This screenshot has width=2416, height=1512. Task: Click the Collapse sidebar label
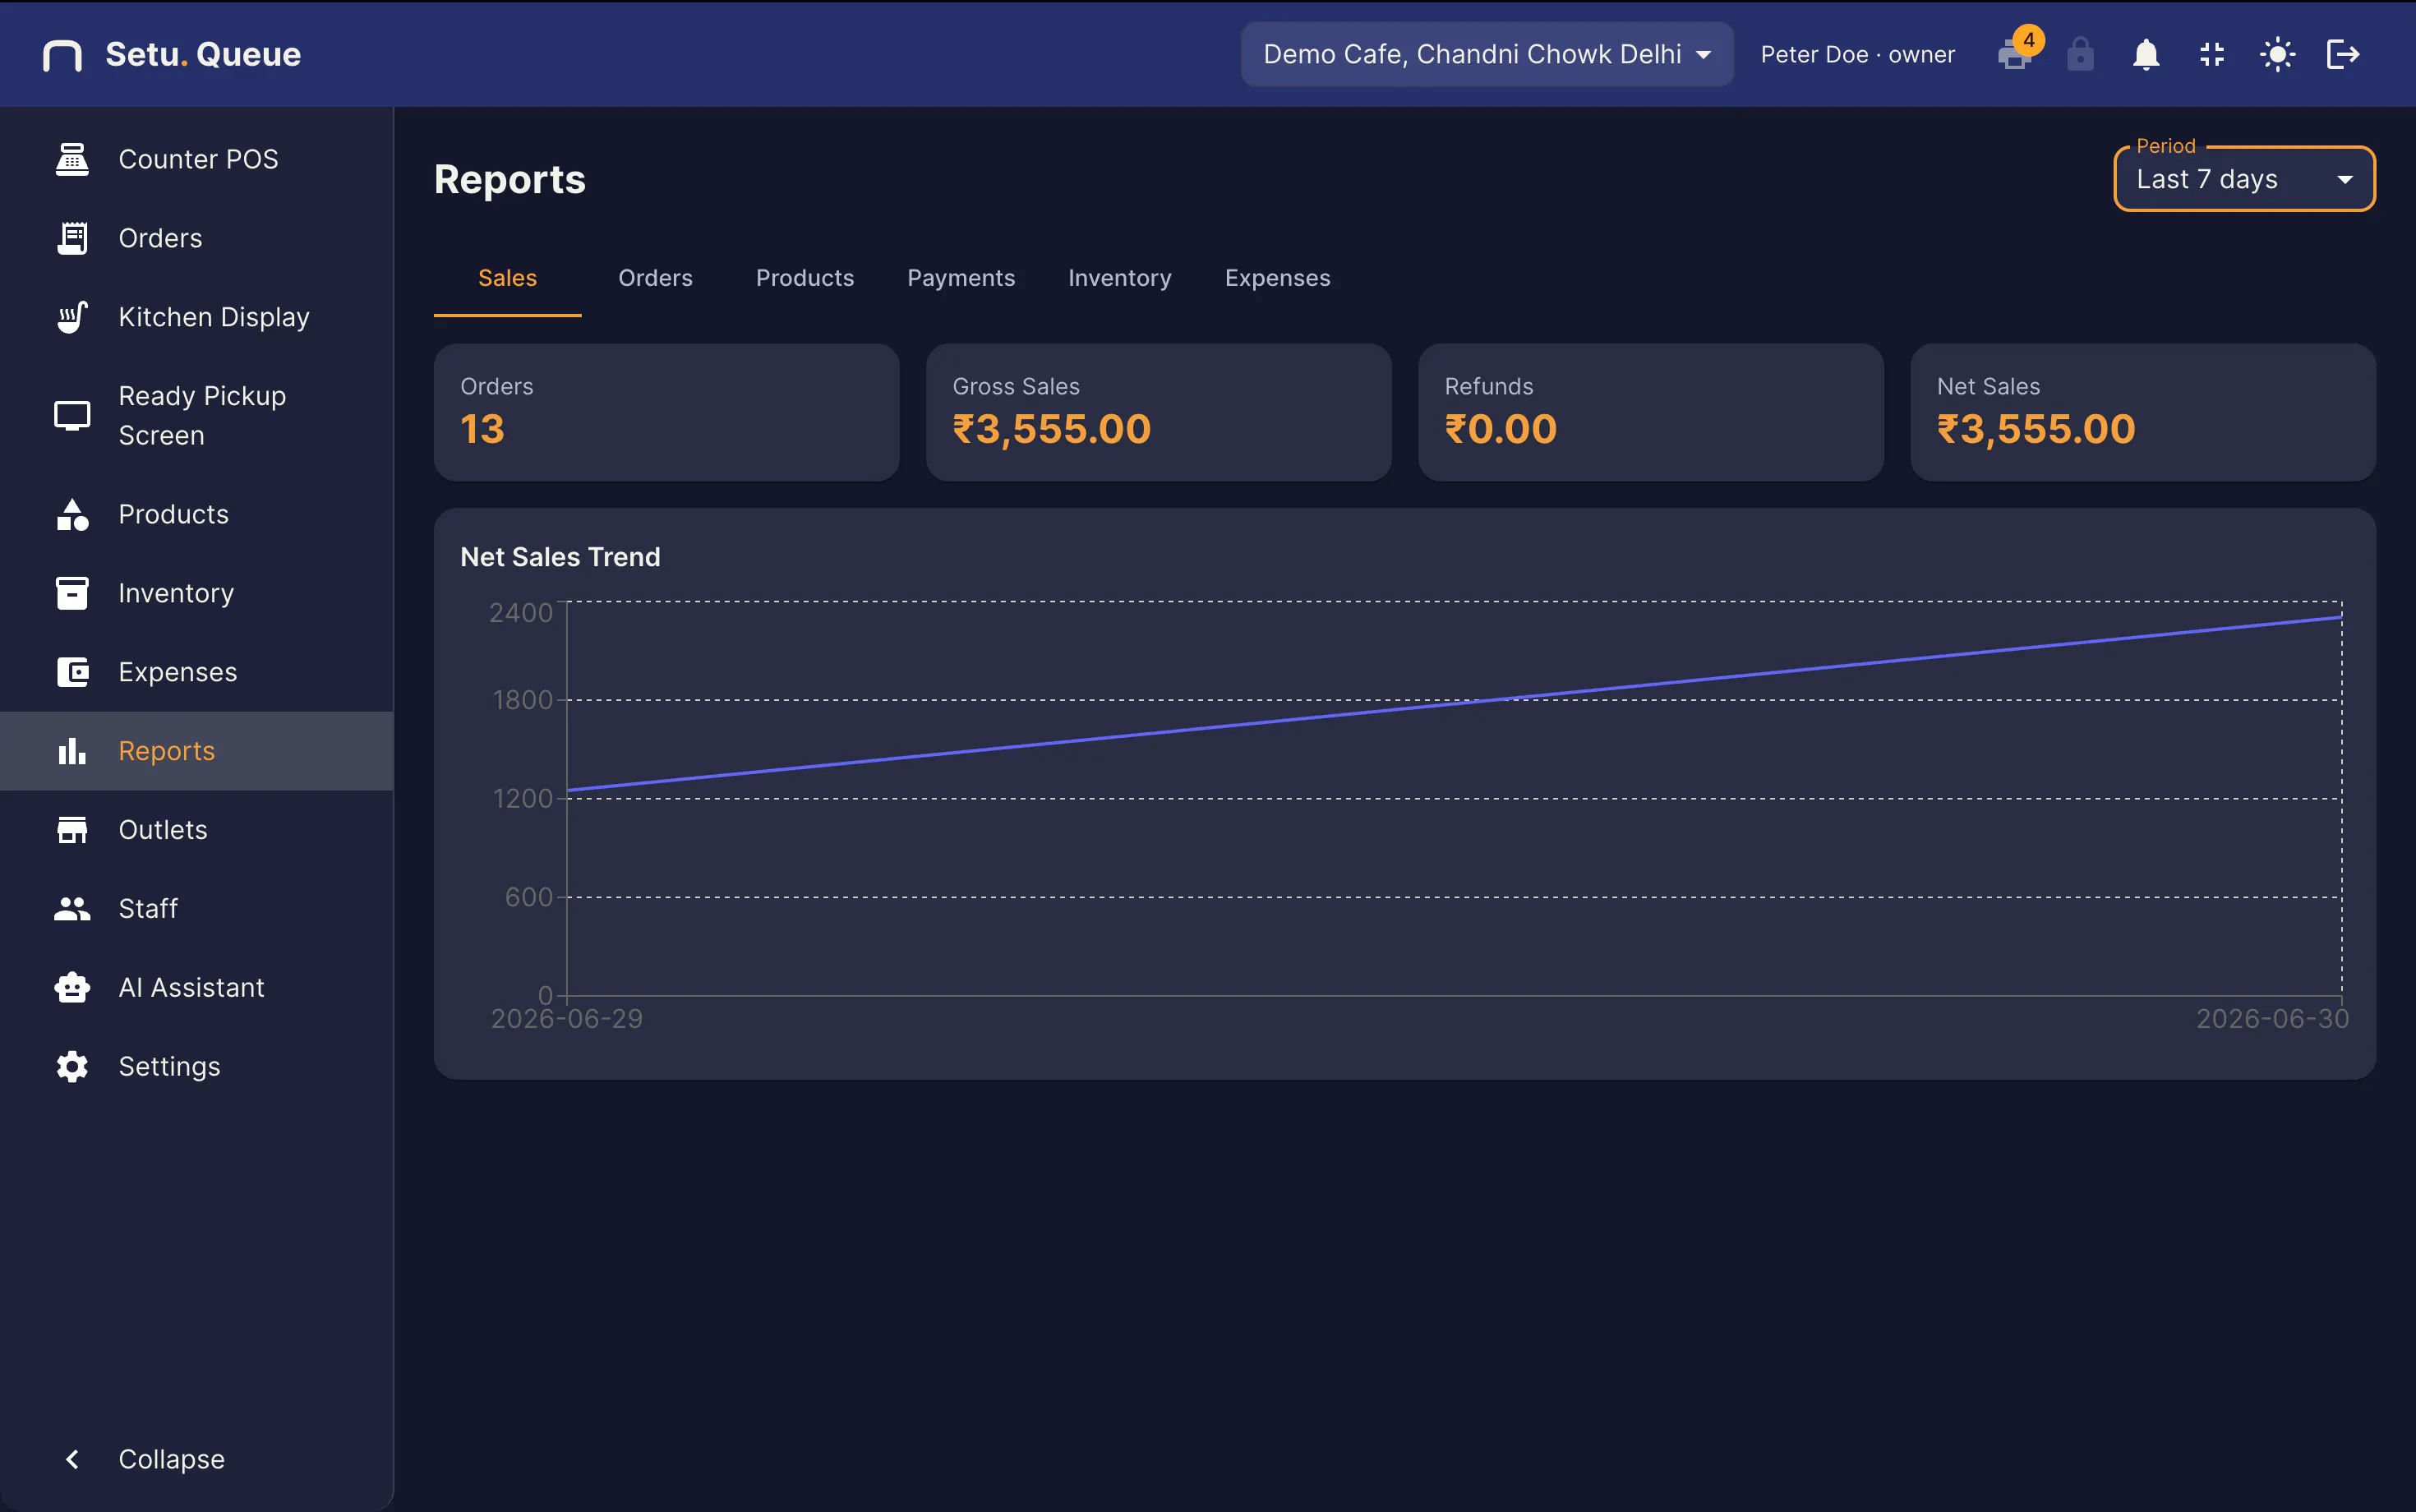click(171, 1460)
